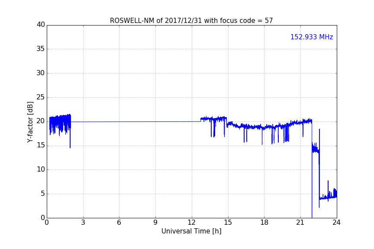374x249 pixels.
Task: Click the Universal Time [h] axis label
Action: pos(191,231)
